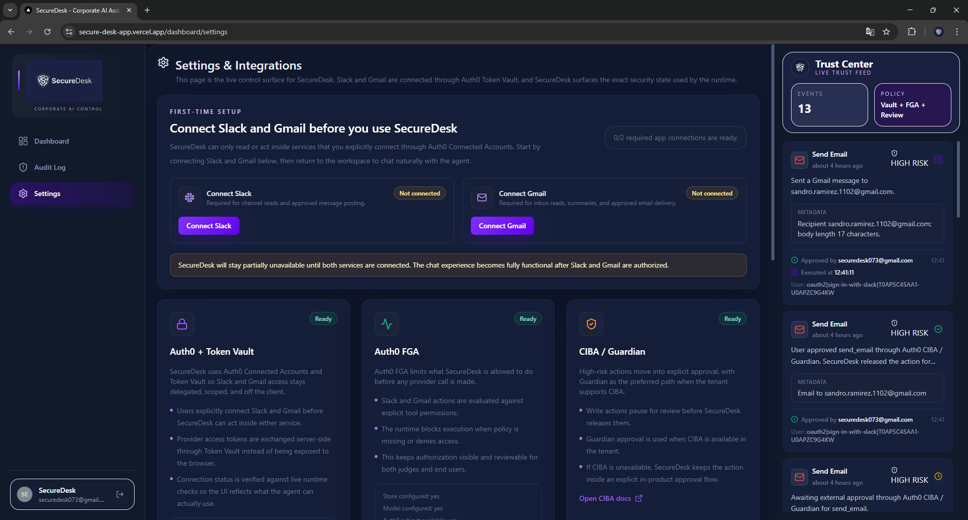Click the browser back arrow

11,32
